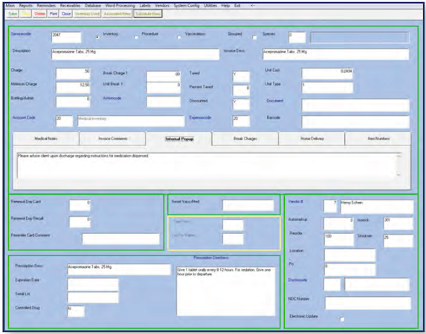The image size is (426, 334).
Task: Open the Reports menu
Action: [26, 5]
